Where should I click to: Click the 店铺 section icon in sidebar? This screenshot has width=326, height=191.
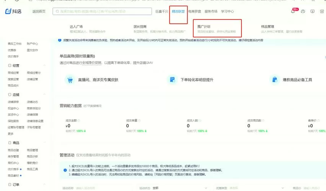point(10,95)
